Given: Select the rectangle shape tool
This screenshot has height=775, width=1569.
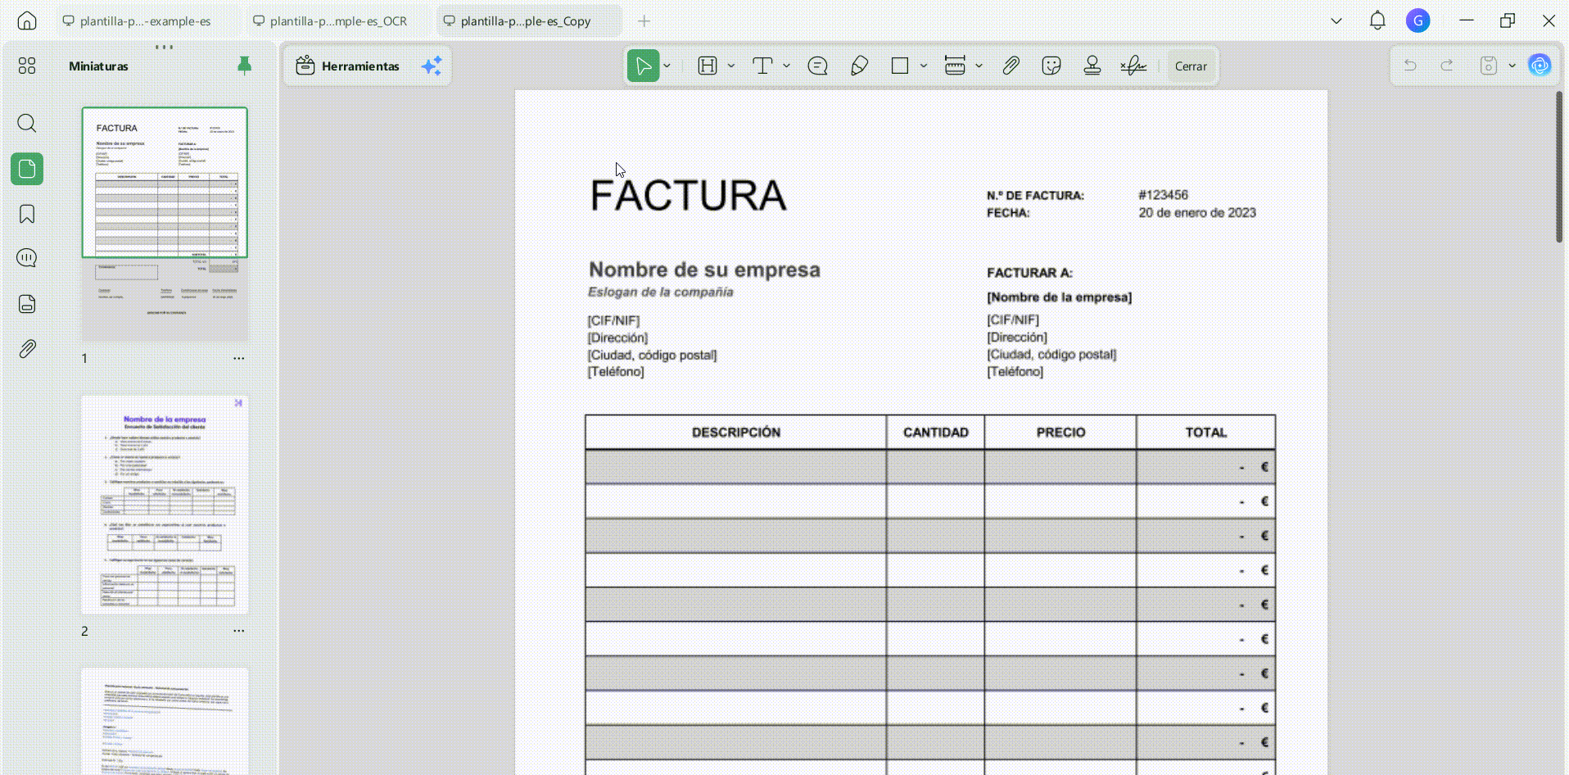Looking at the screenshot, I should (x=900, y=66).
